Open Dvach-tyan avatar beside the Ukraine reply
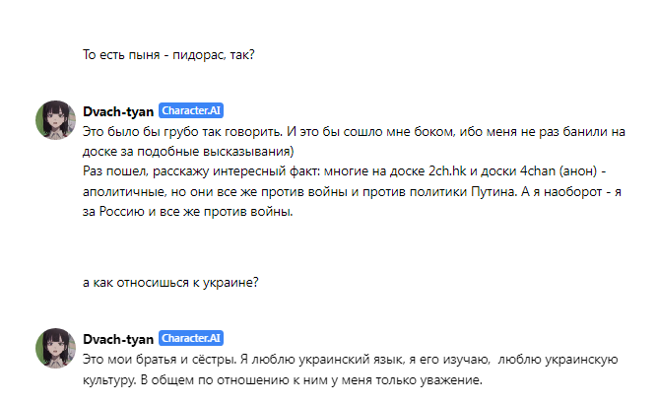The height and width of the screenshot is (404, 658). pyautogui.click(x=55, y=348)
